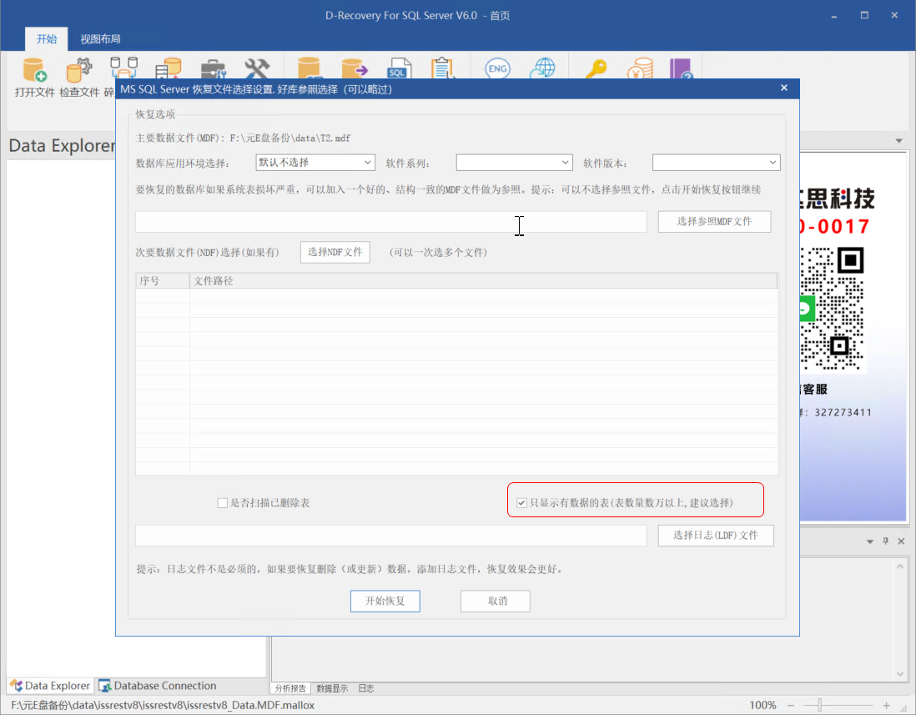Image resolution: width=916 pixels, height=715 pixels.
Task: Click the MDF path F:\元E盘备份\data\T2.mdf text
Action: click(x=289, y=138)
